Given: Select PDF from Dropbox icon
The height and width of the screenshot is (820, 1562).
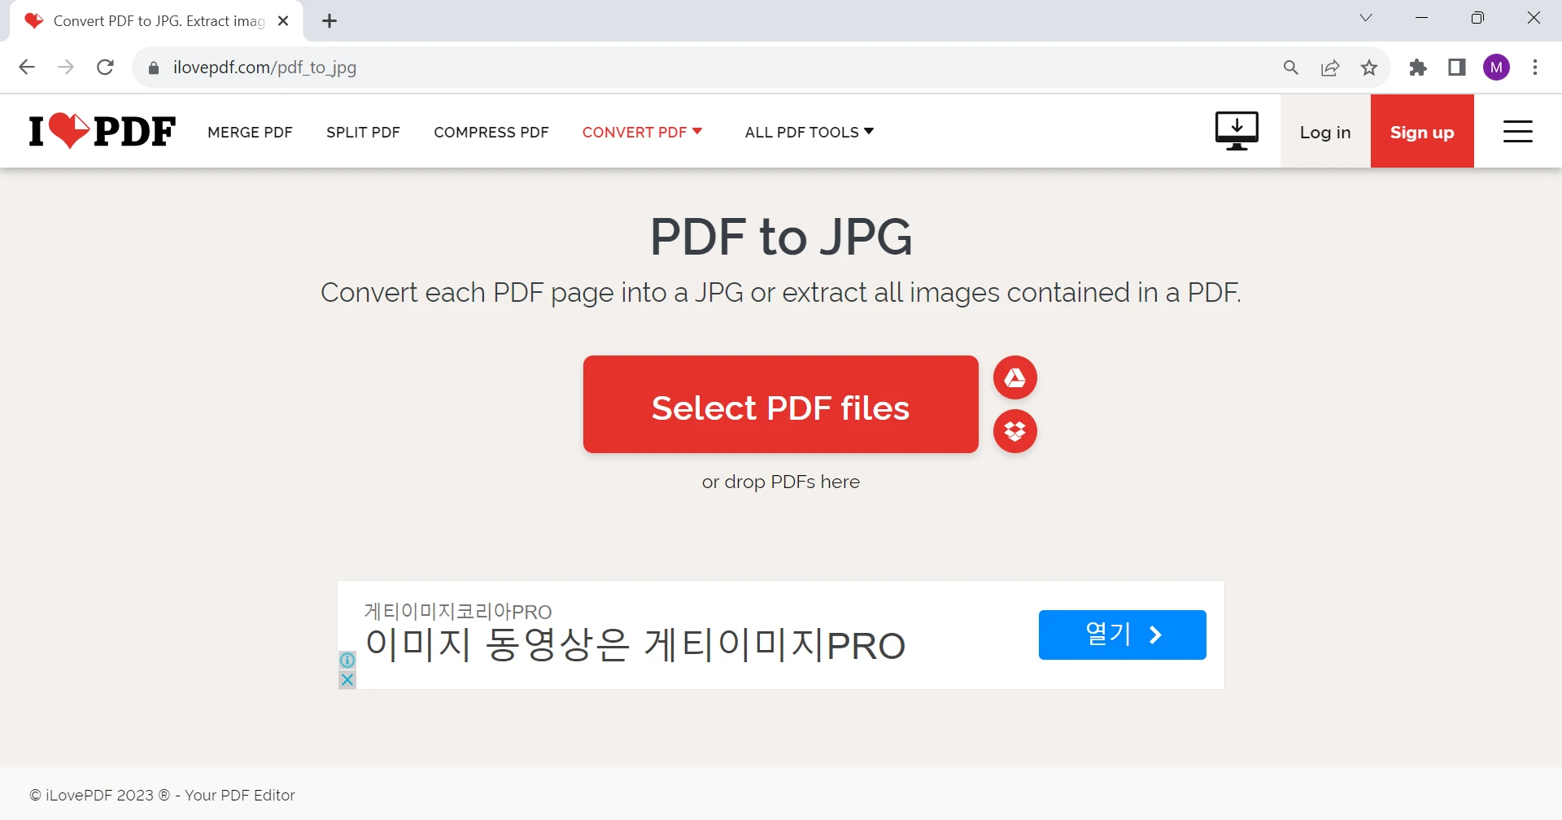Looking at the screenshot, I should point(1014,431).
